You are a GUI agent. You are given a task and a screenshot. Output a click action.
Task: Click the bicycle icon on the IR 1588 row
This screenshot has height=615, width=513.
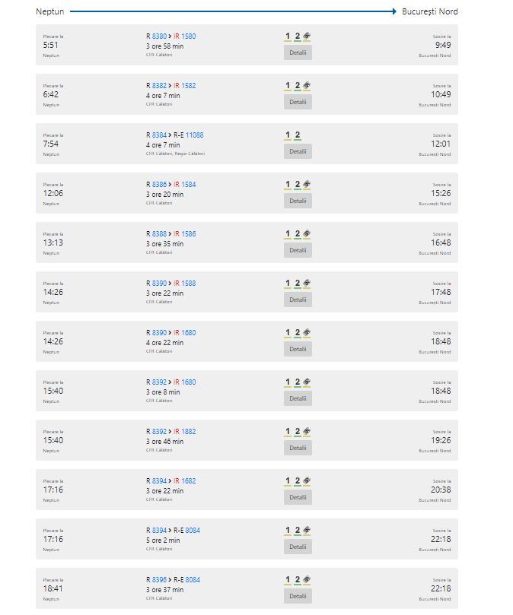[307, 284]
